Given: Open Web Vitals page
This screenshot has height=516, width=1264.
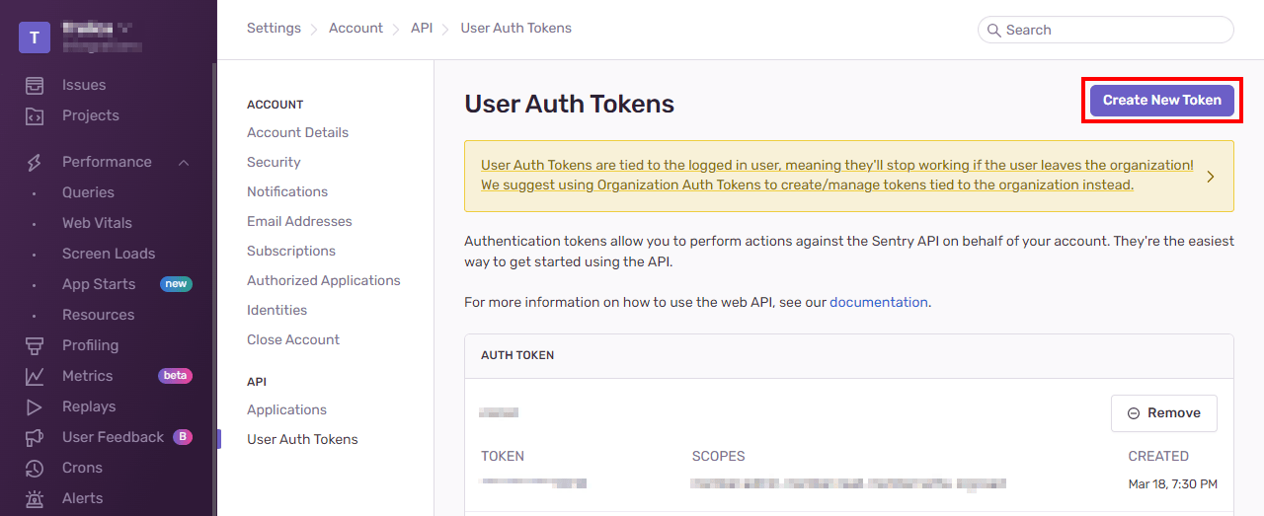Looking at the screenshot, I should 97,223.
